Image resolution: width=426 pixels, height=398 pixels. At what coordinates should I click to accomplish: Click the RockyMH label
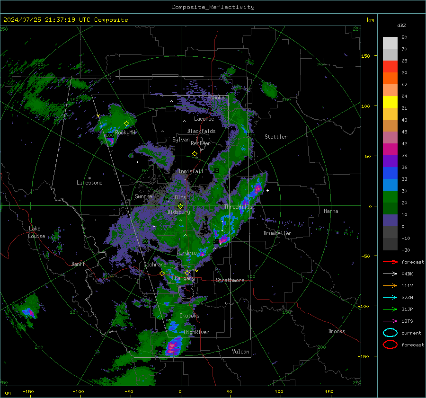click(125, 133)
